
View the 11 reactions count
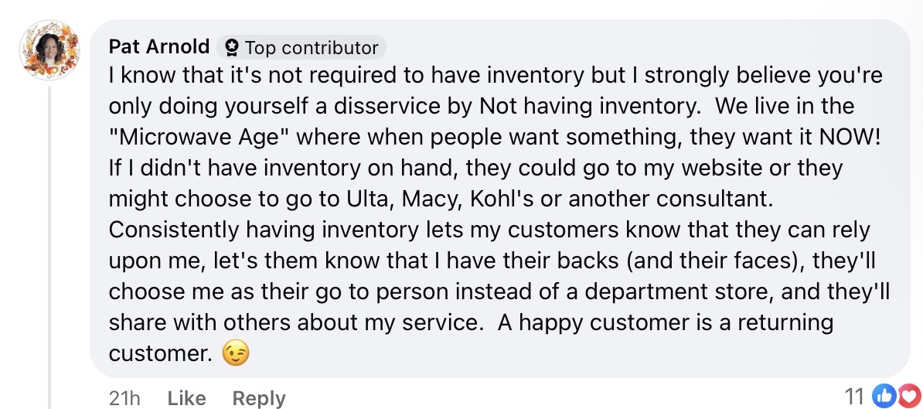click(x=854, y=397)
